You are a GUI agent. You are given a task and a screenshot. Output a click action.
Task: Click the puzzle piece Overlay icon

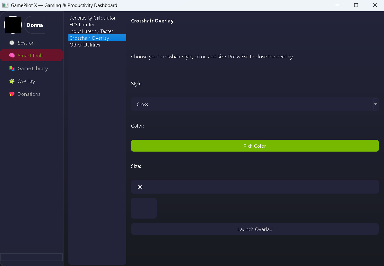(12, 81)
